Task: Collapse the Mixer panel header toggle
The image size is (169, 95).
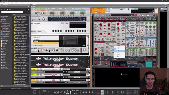Action: click(31, 5)
